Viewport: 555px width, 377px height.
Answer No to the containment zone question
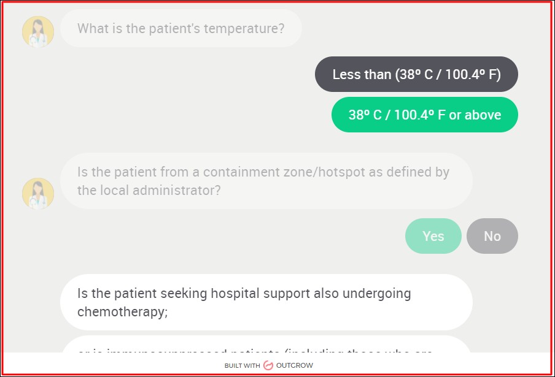coord(492,236)
